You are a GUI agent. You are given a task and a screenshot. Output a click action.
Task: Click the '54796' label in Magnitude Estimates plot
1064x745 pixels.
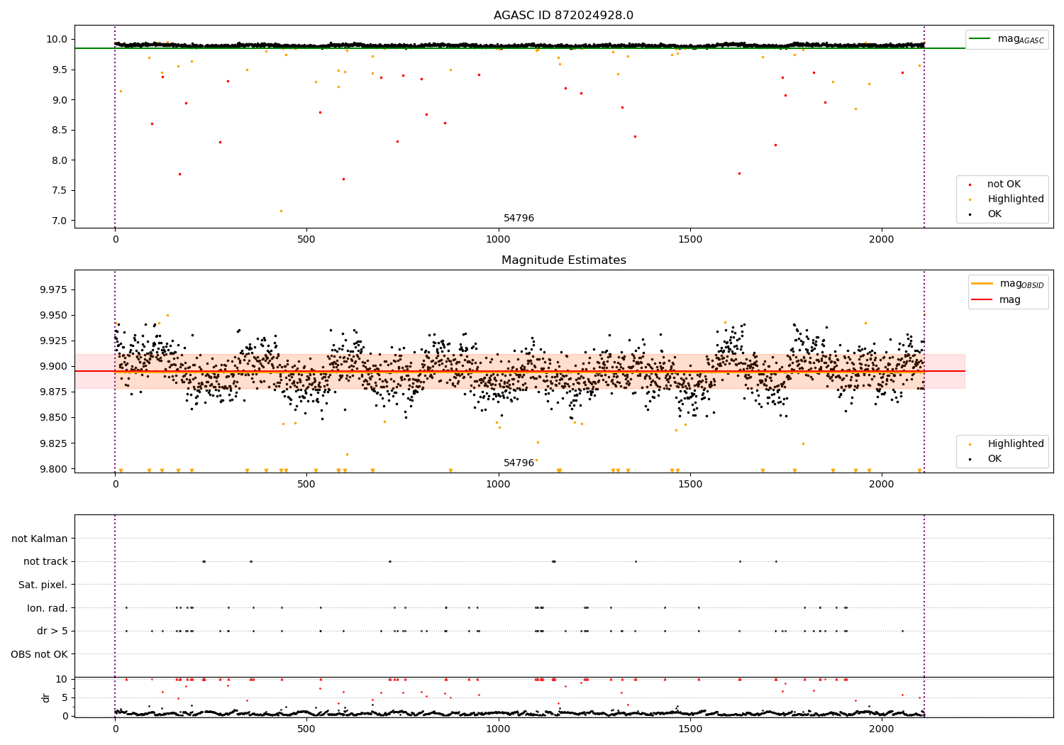519,463
